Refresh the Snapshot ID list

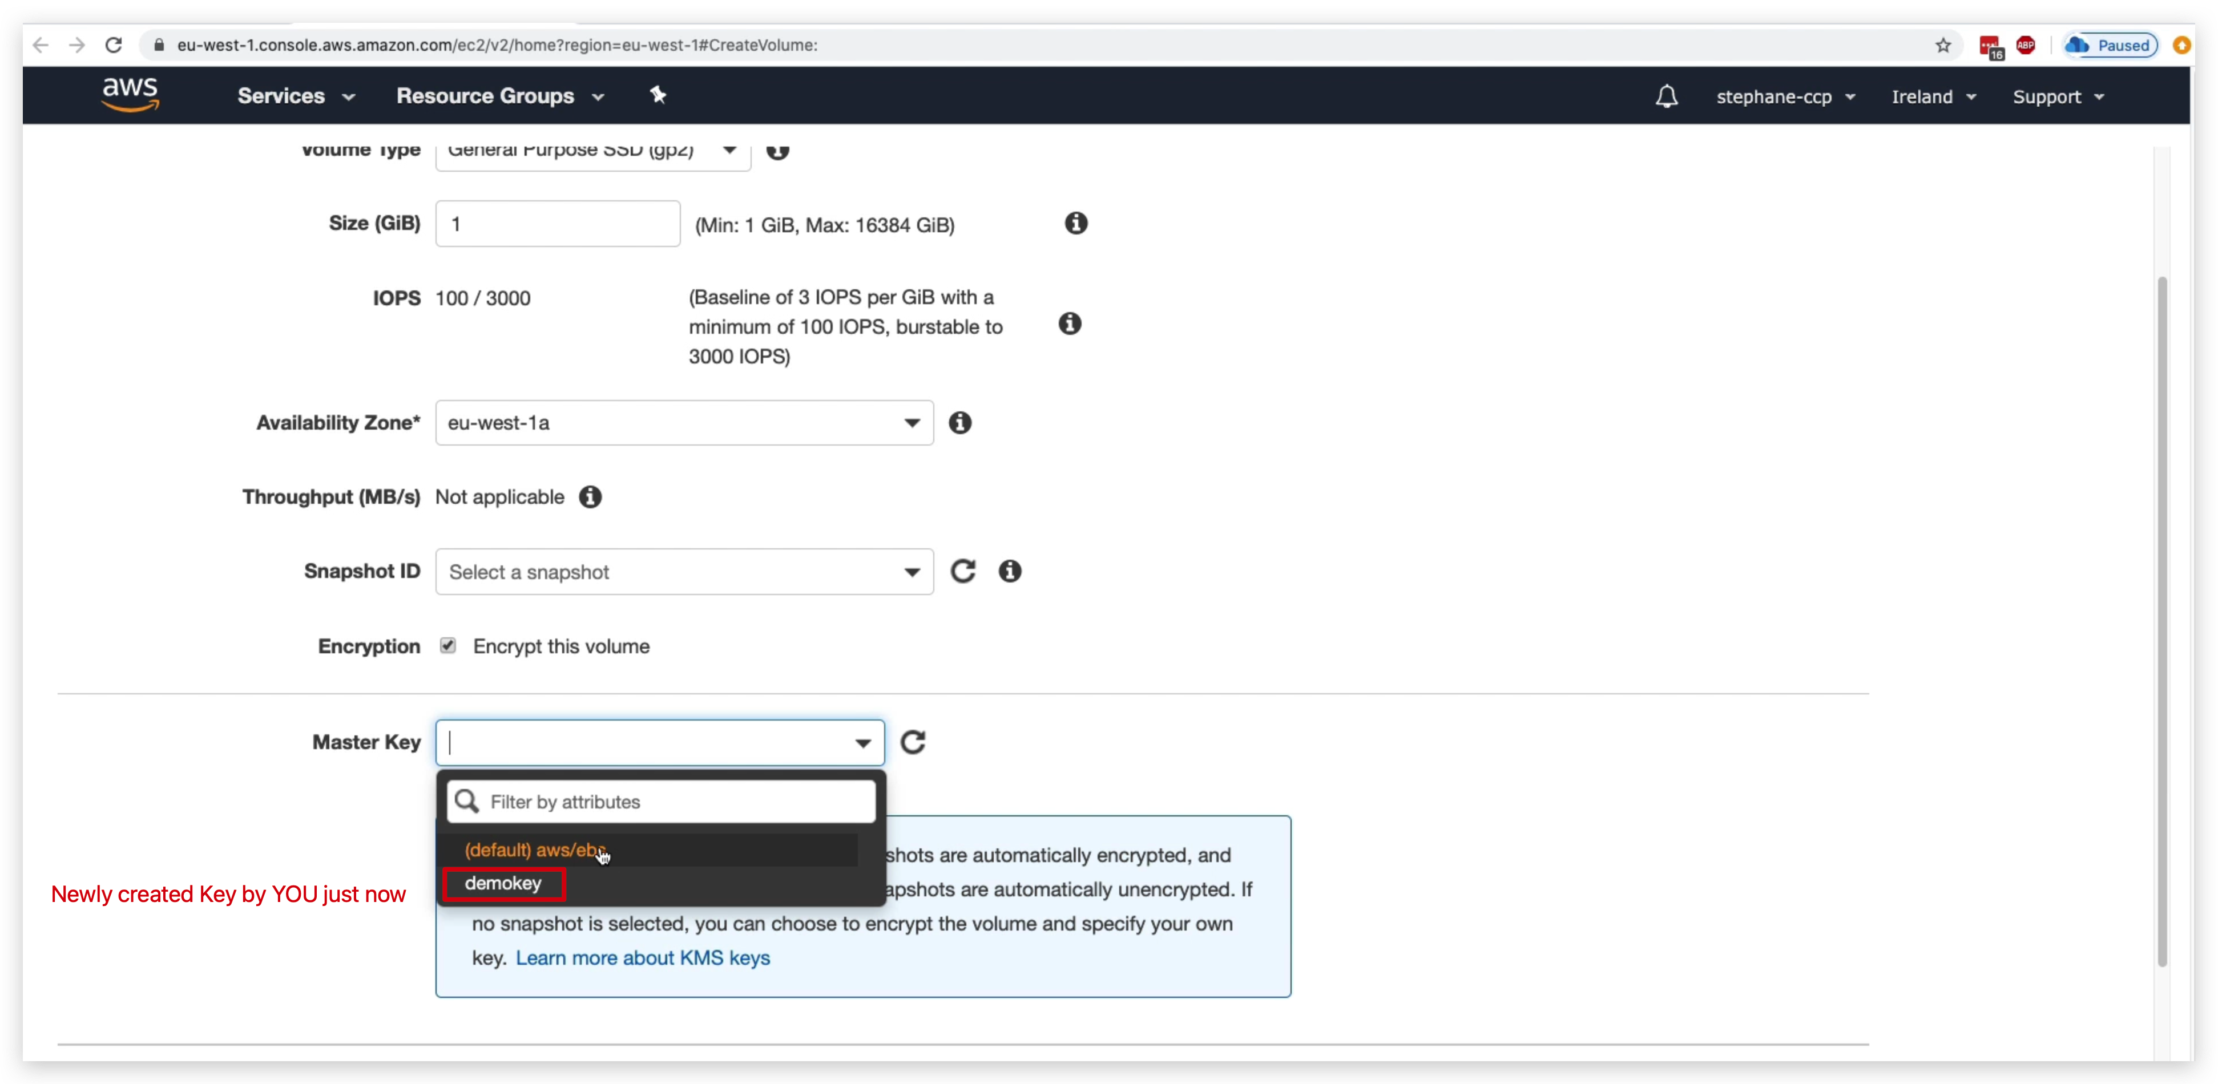click(x=963, y=571)
